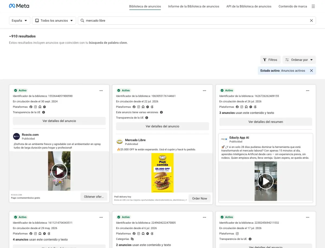Open the España country dropdown

19,21
